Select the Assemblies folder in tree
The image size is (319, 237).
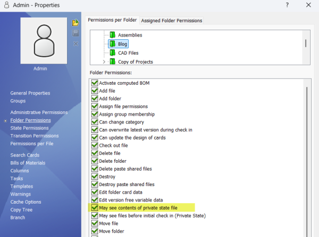[x=130, y=35]
